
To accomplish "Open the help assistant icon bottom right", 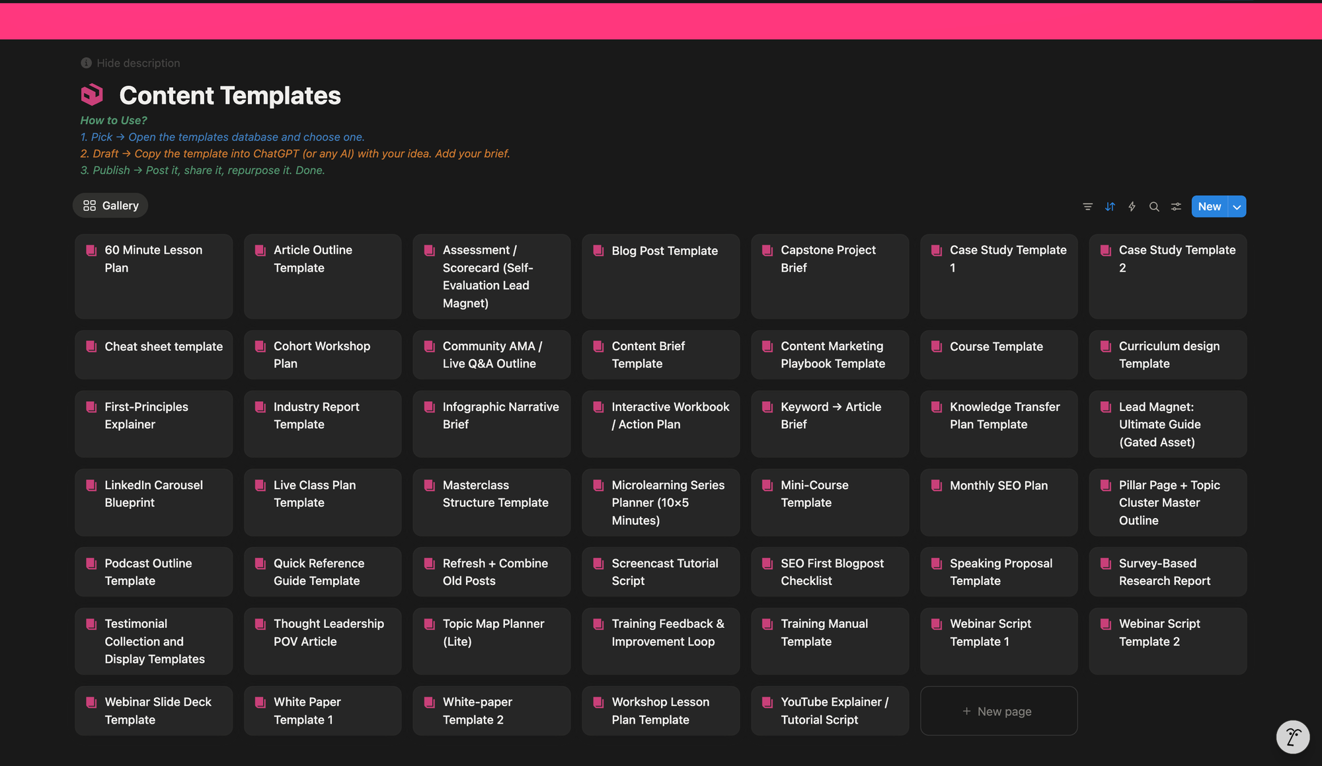I will point(1292,736).
